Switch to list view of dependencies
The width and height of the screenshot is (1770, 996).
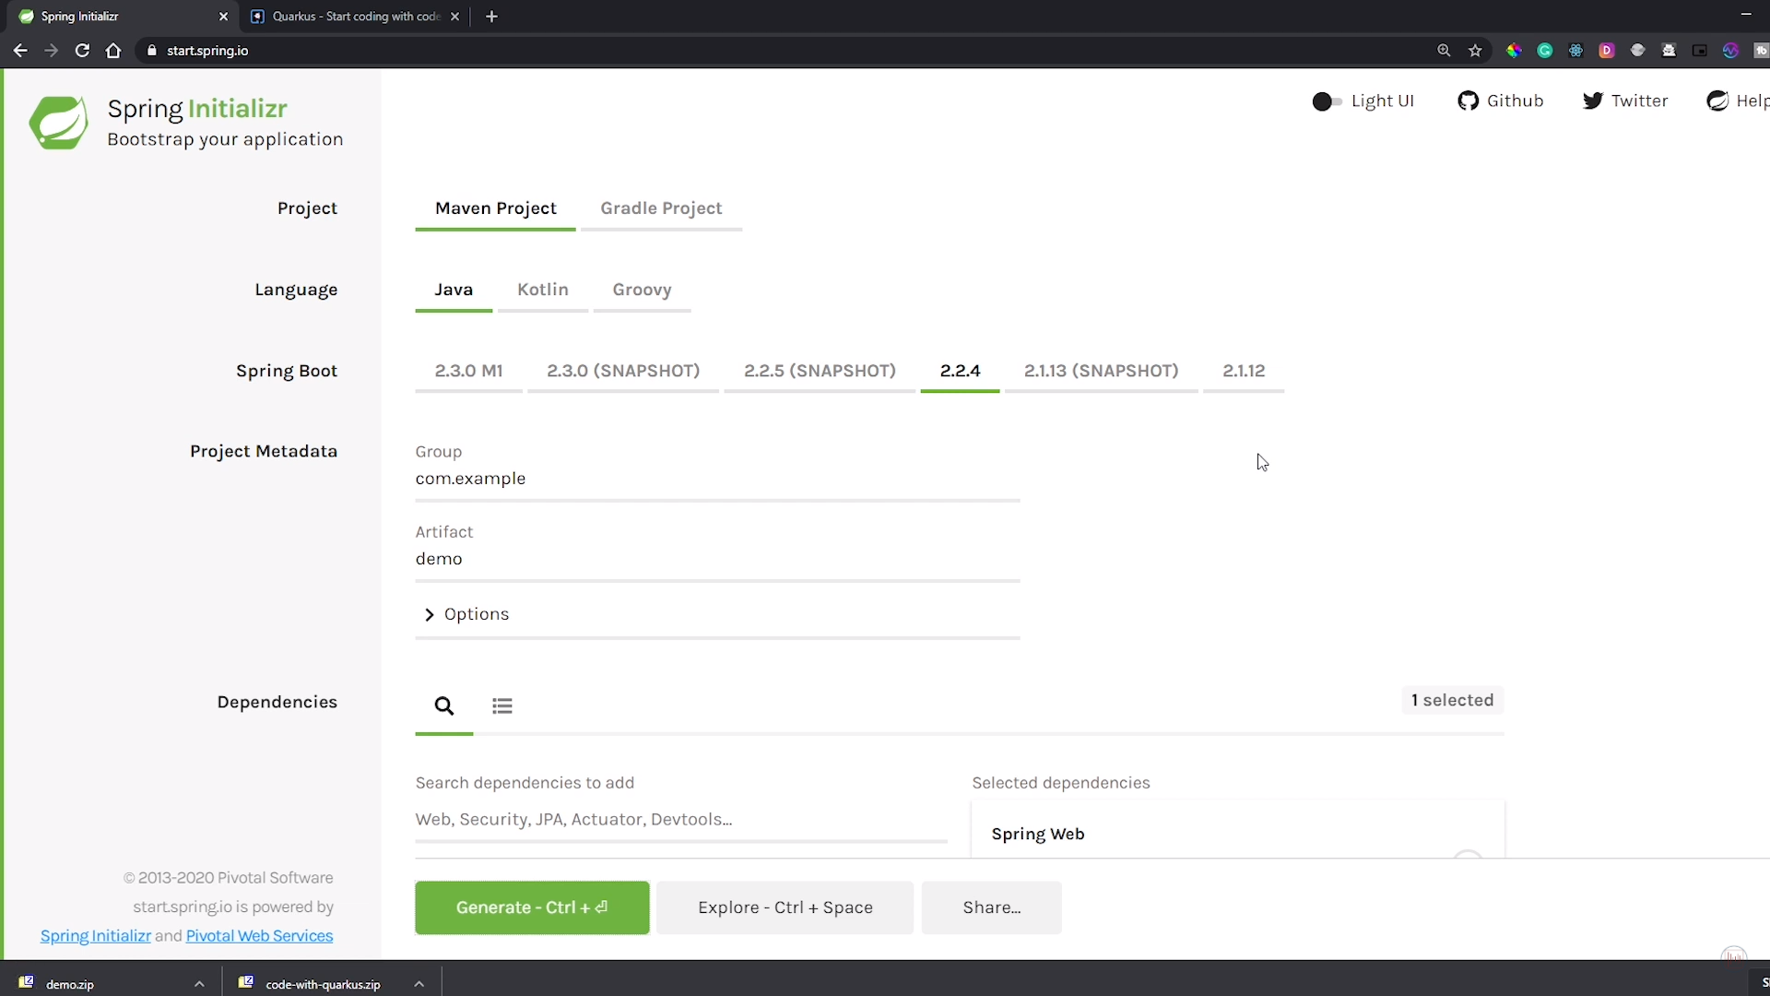tap(502, 705)
